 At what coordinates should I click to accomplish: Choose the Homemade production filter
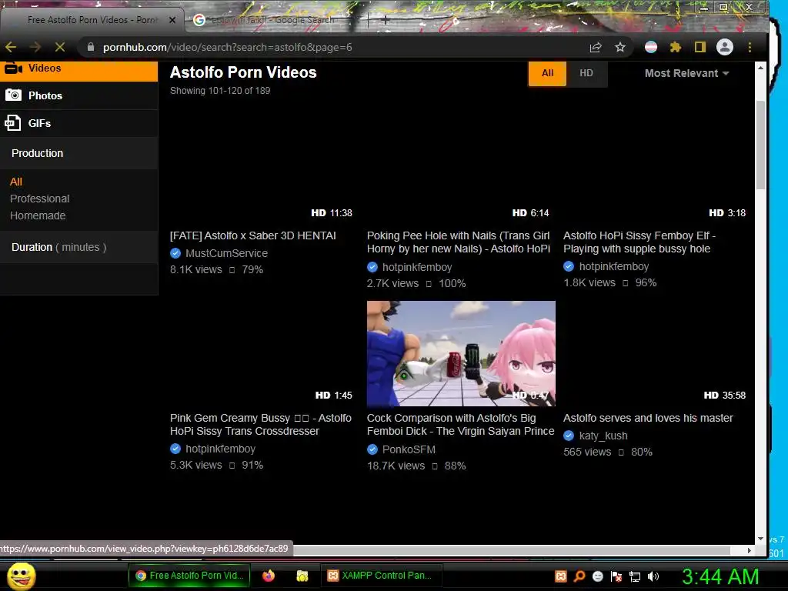coord(38,215)
